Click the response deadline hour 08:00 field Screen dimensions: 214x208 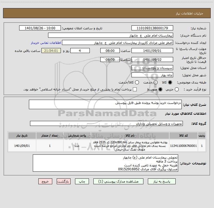pos(110,51)
